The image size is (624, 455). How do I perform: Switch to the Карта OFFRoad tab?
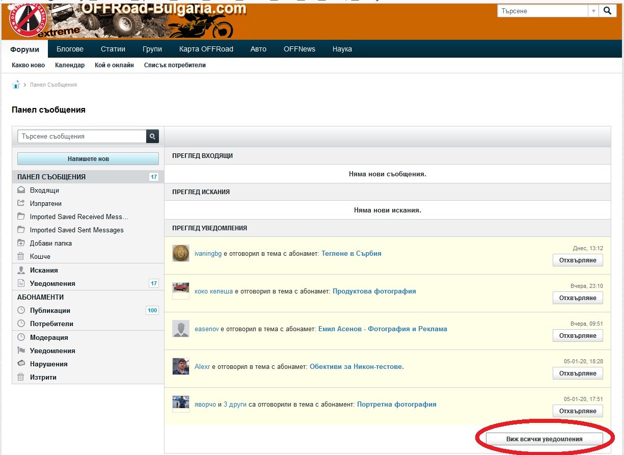click(x=206, y=49)
